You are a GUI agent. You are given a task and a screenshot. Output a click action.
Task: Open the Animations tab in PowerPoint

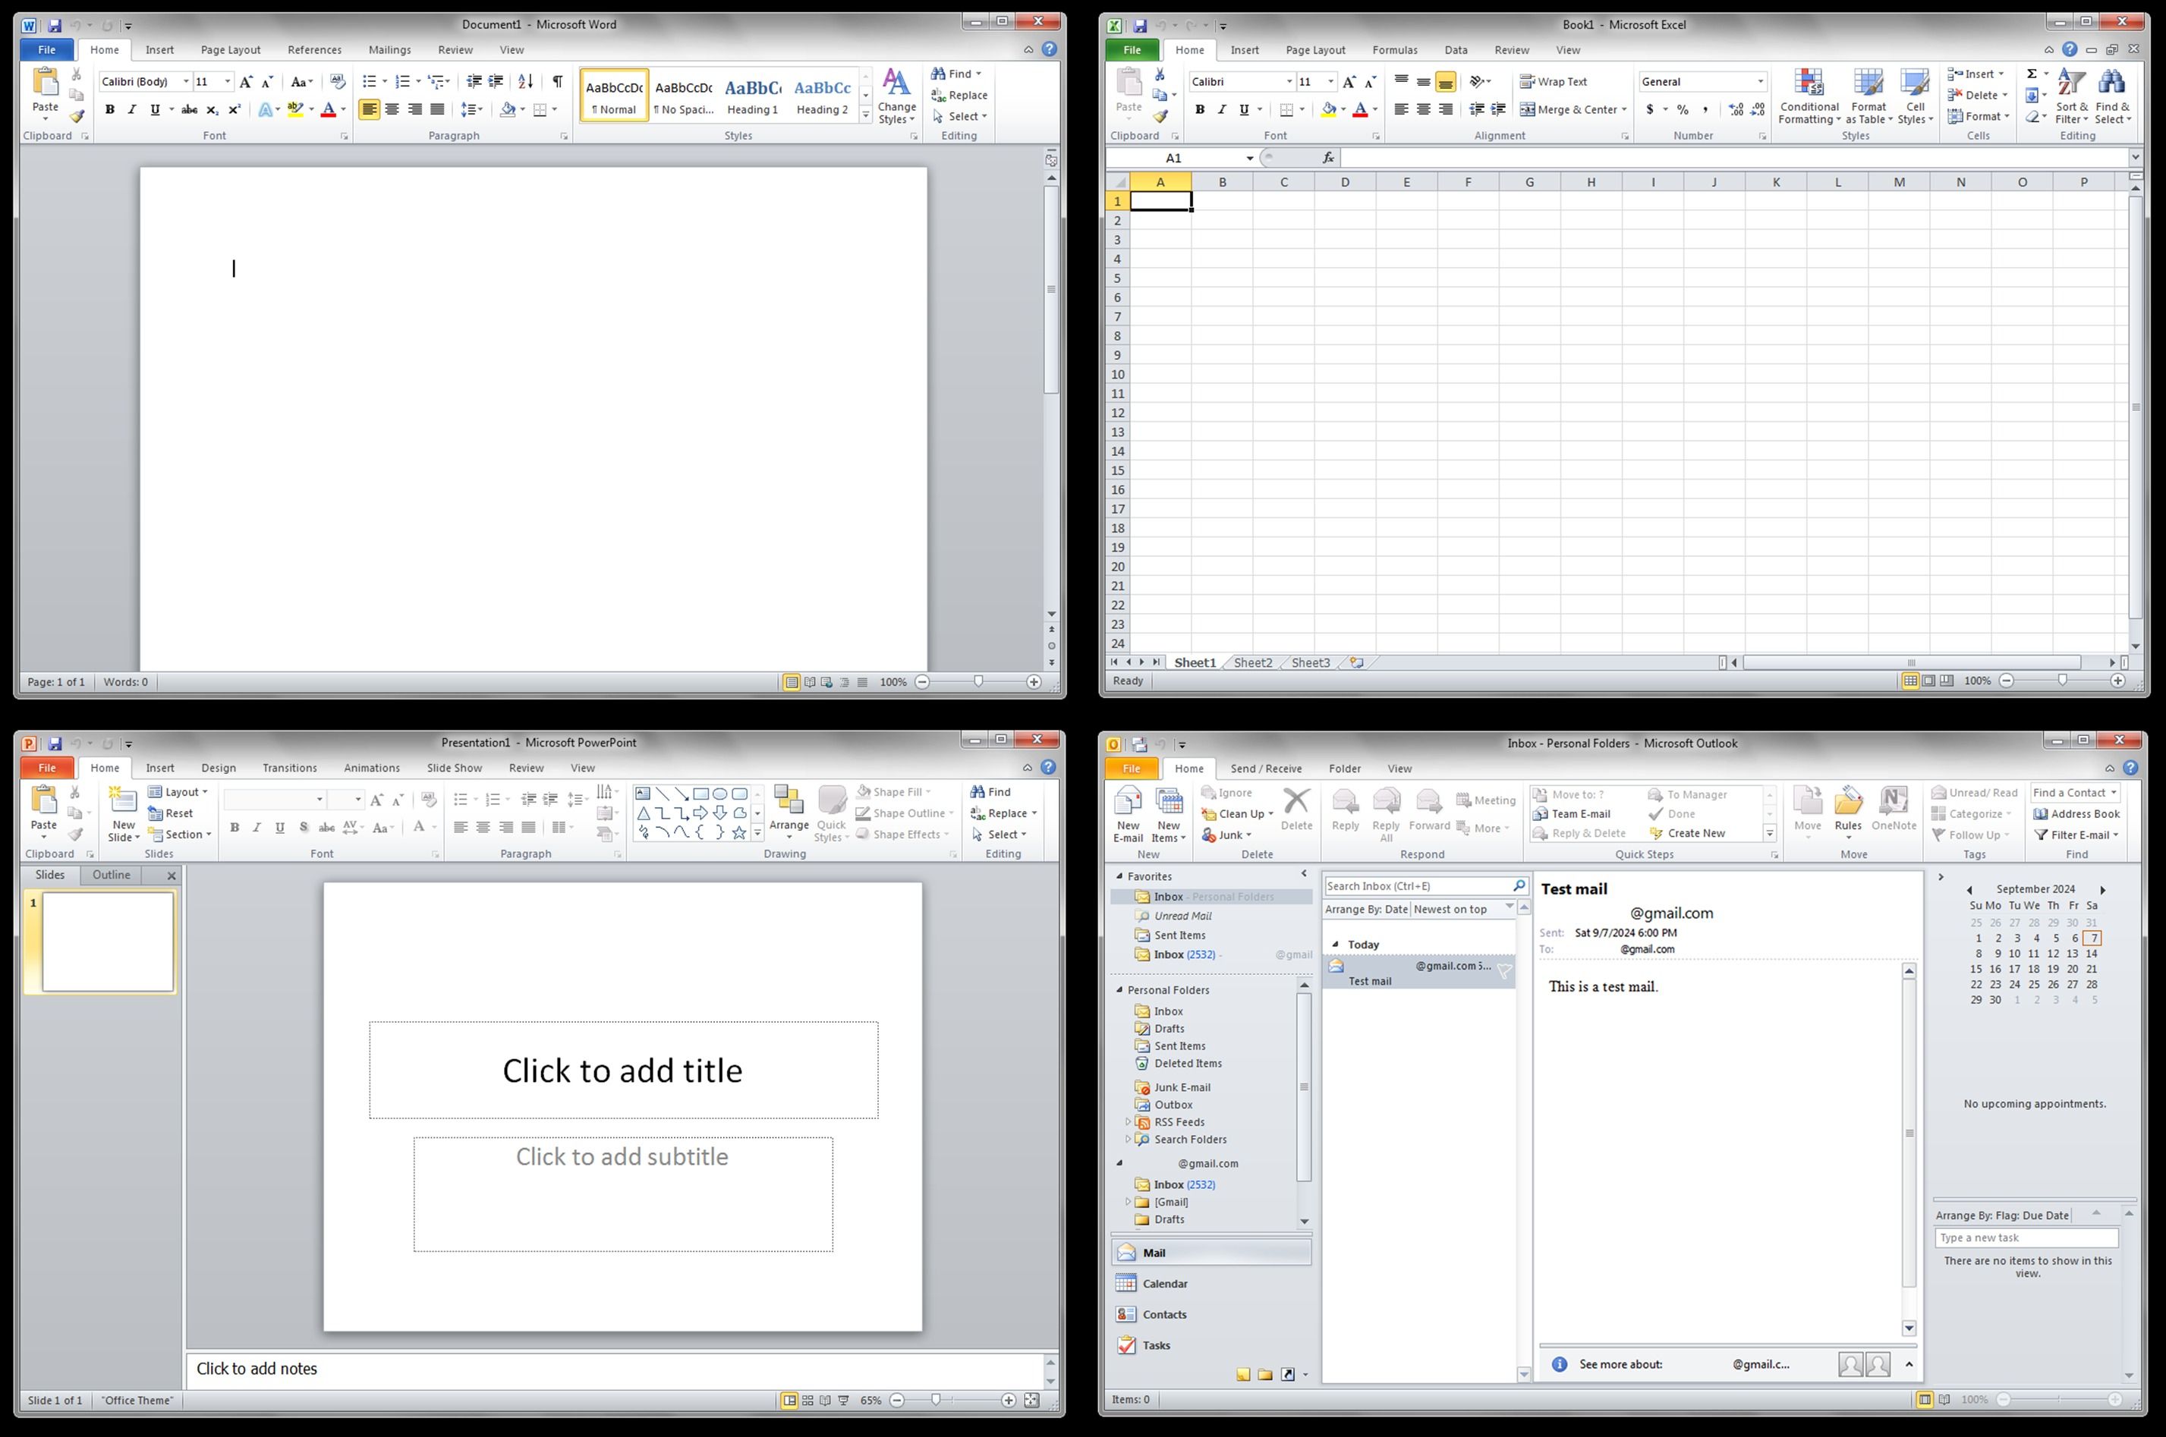tap(371, 768)
